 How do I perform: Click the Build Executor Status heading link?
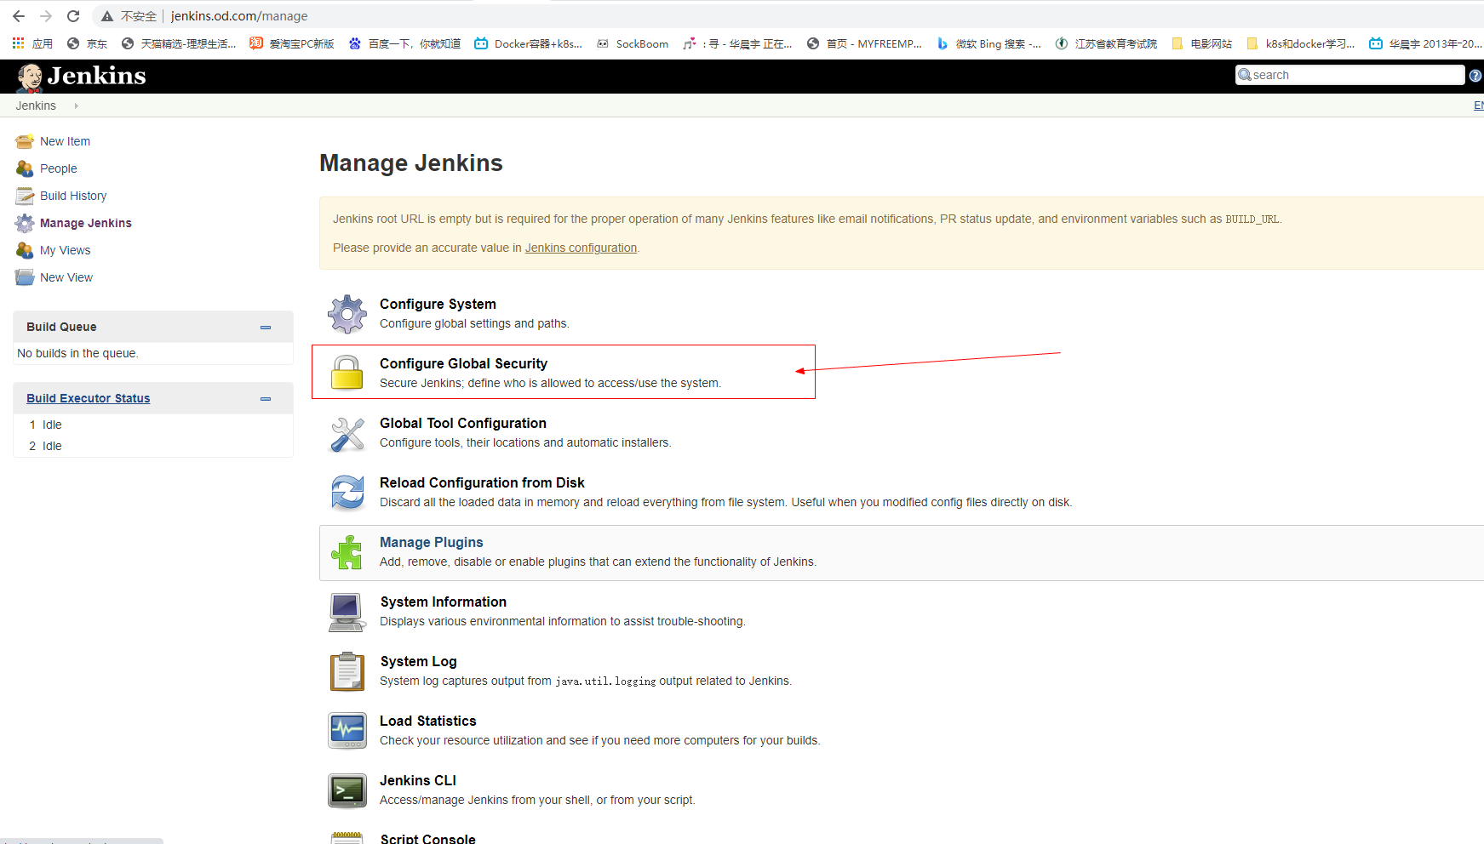[x=89, y=398]
